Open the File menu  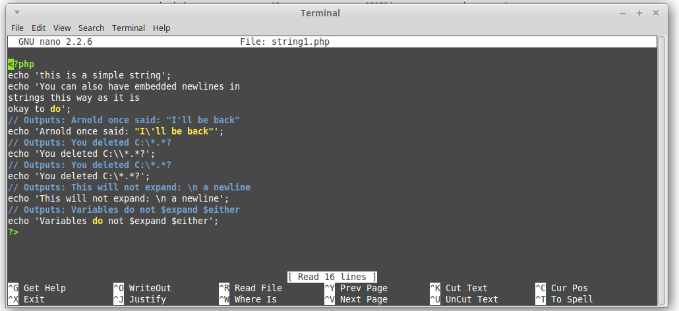coord(17,28)
